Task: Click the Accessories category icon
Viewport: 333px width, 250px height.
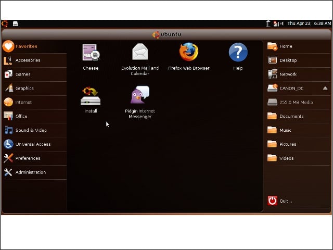Action: [x=8, y=60]
